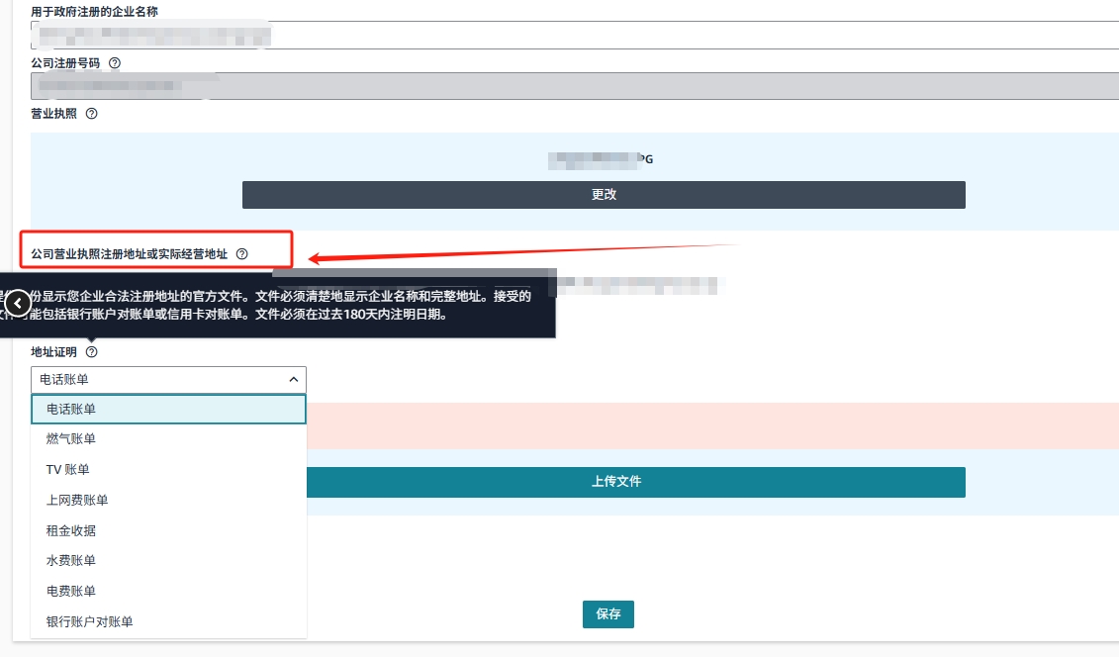
Task: Focus the 用于政府注册的企业名称 input field
Action: click(x=574, y=36)
